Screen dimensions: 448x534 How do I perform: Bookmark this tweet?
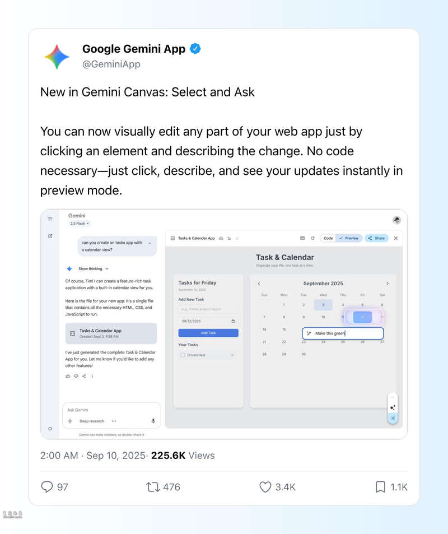coord(381,487)
